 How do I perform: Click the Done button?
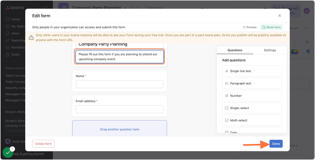point(276,144)
